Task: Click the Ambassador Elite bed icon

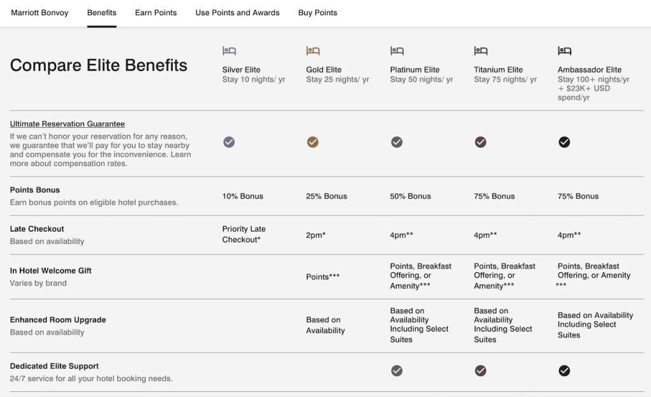Action: coord(565,51)
